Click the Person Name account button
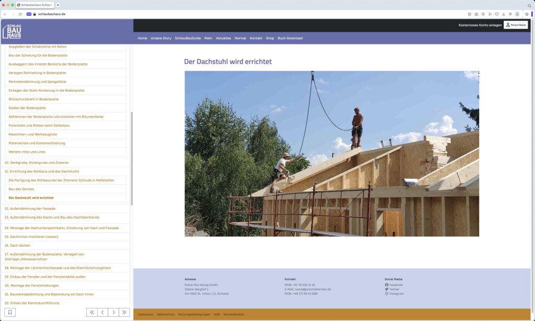 (x=516, y=25)
